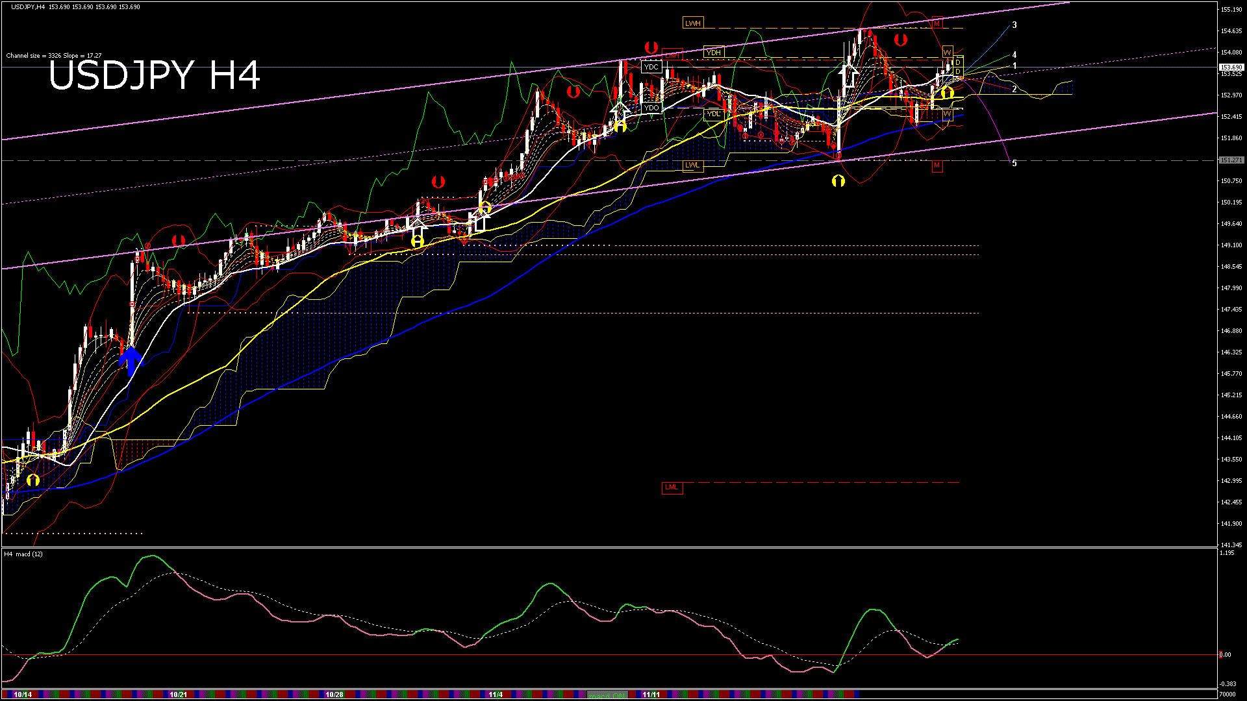Select the 11/4 date marker

496,695
